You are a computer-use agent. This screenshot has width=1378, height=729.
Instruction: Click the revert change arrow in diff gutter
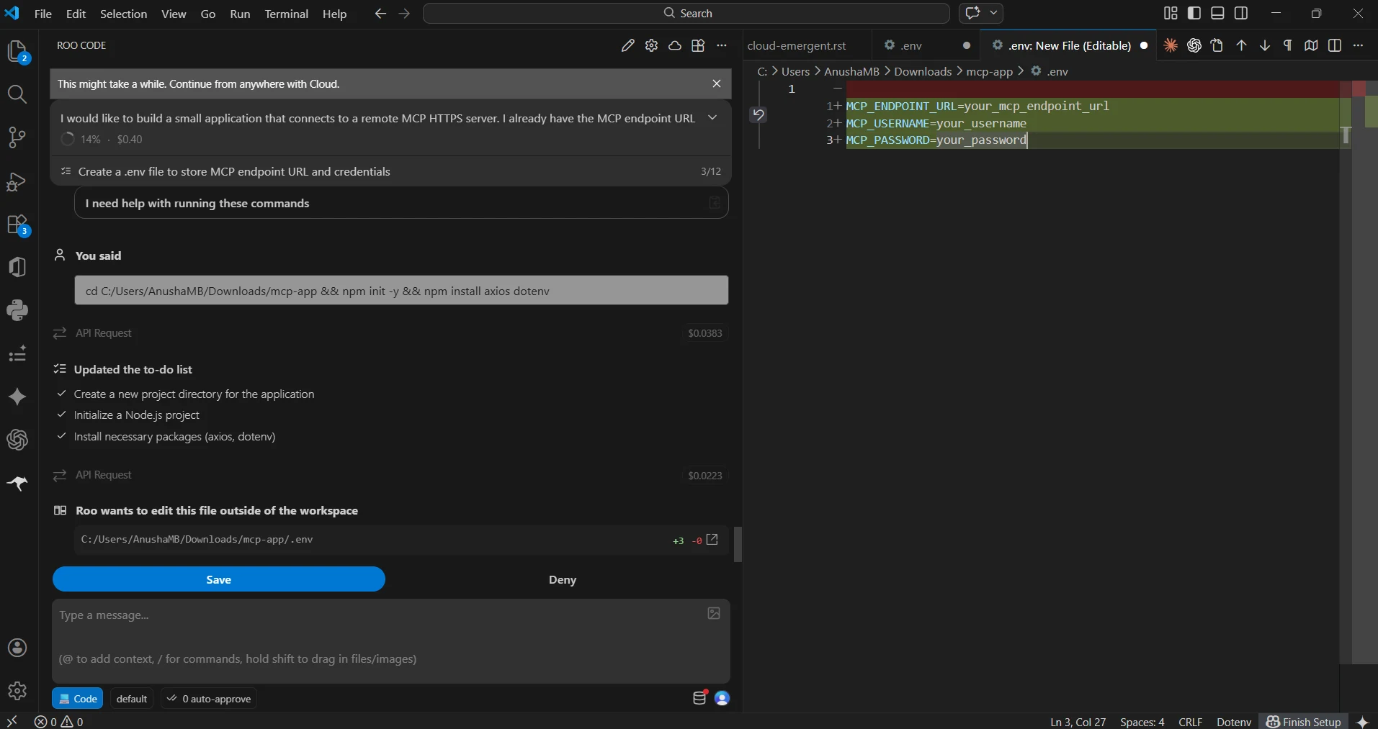[x=759, y=114]
